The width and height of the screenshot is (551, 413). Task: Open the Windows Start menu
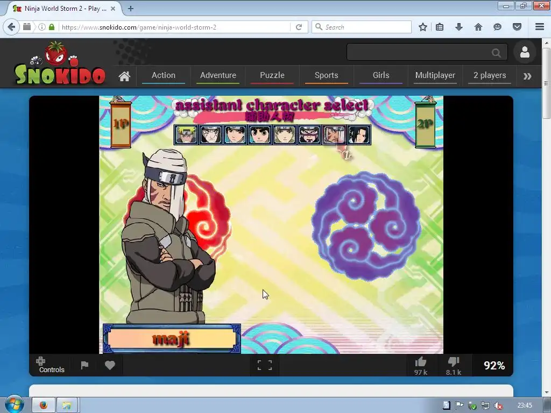coord(14,405)
